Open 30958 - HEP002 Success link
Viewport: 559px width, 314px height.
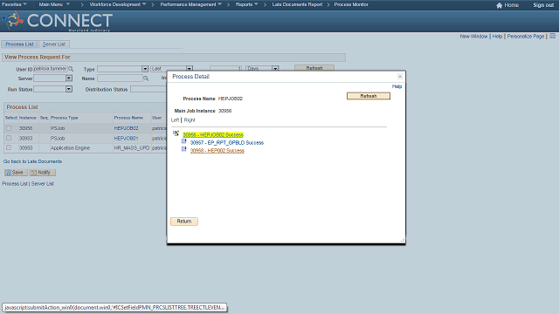tap(217, 151)
